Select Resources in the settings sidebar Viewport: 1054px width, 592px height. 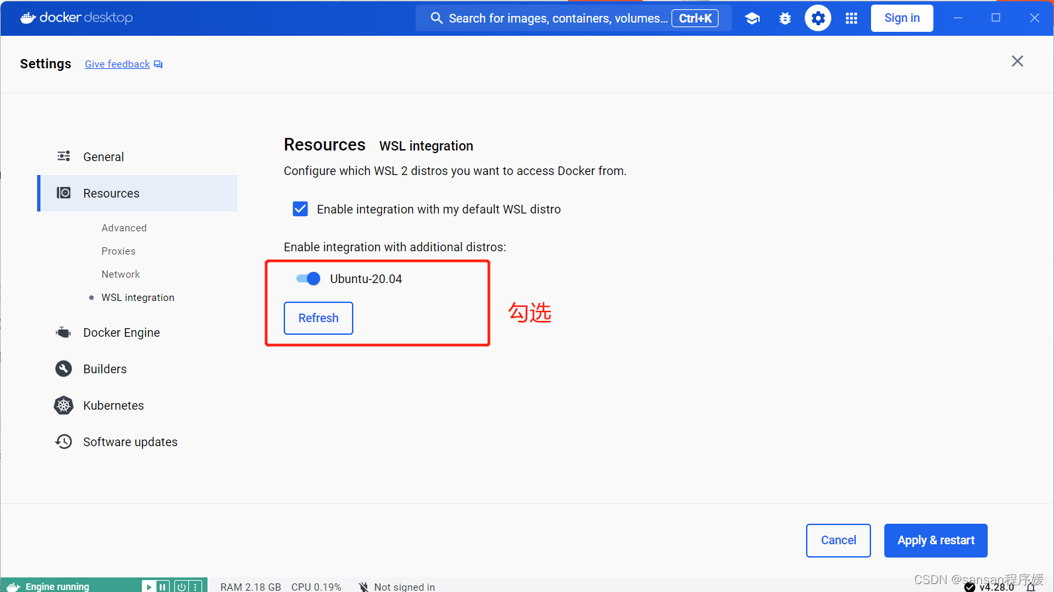pyautogui.click(x=137, y=193)
